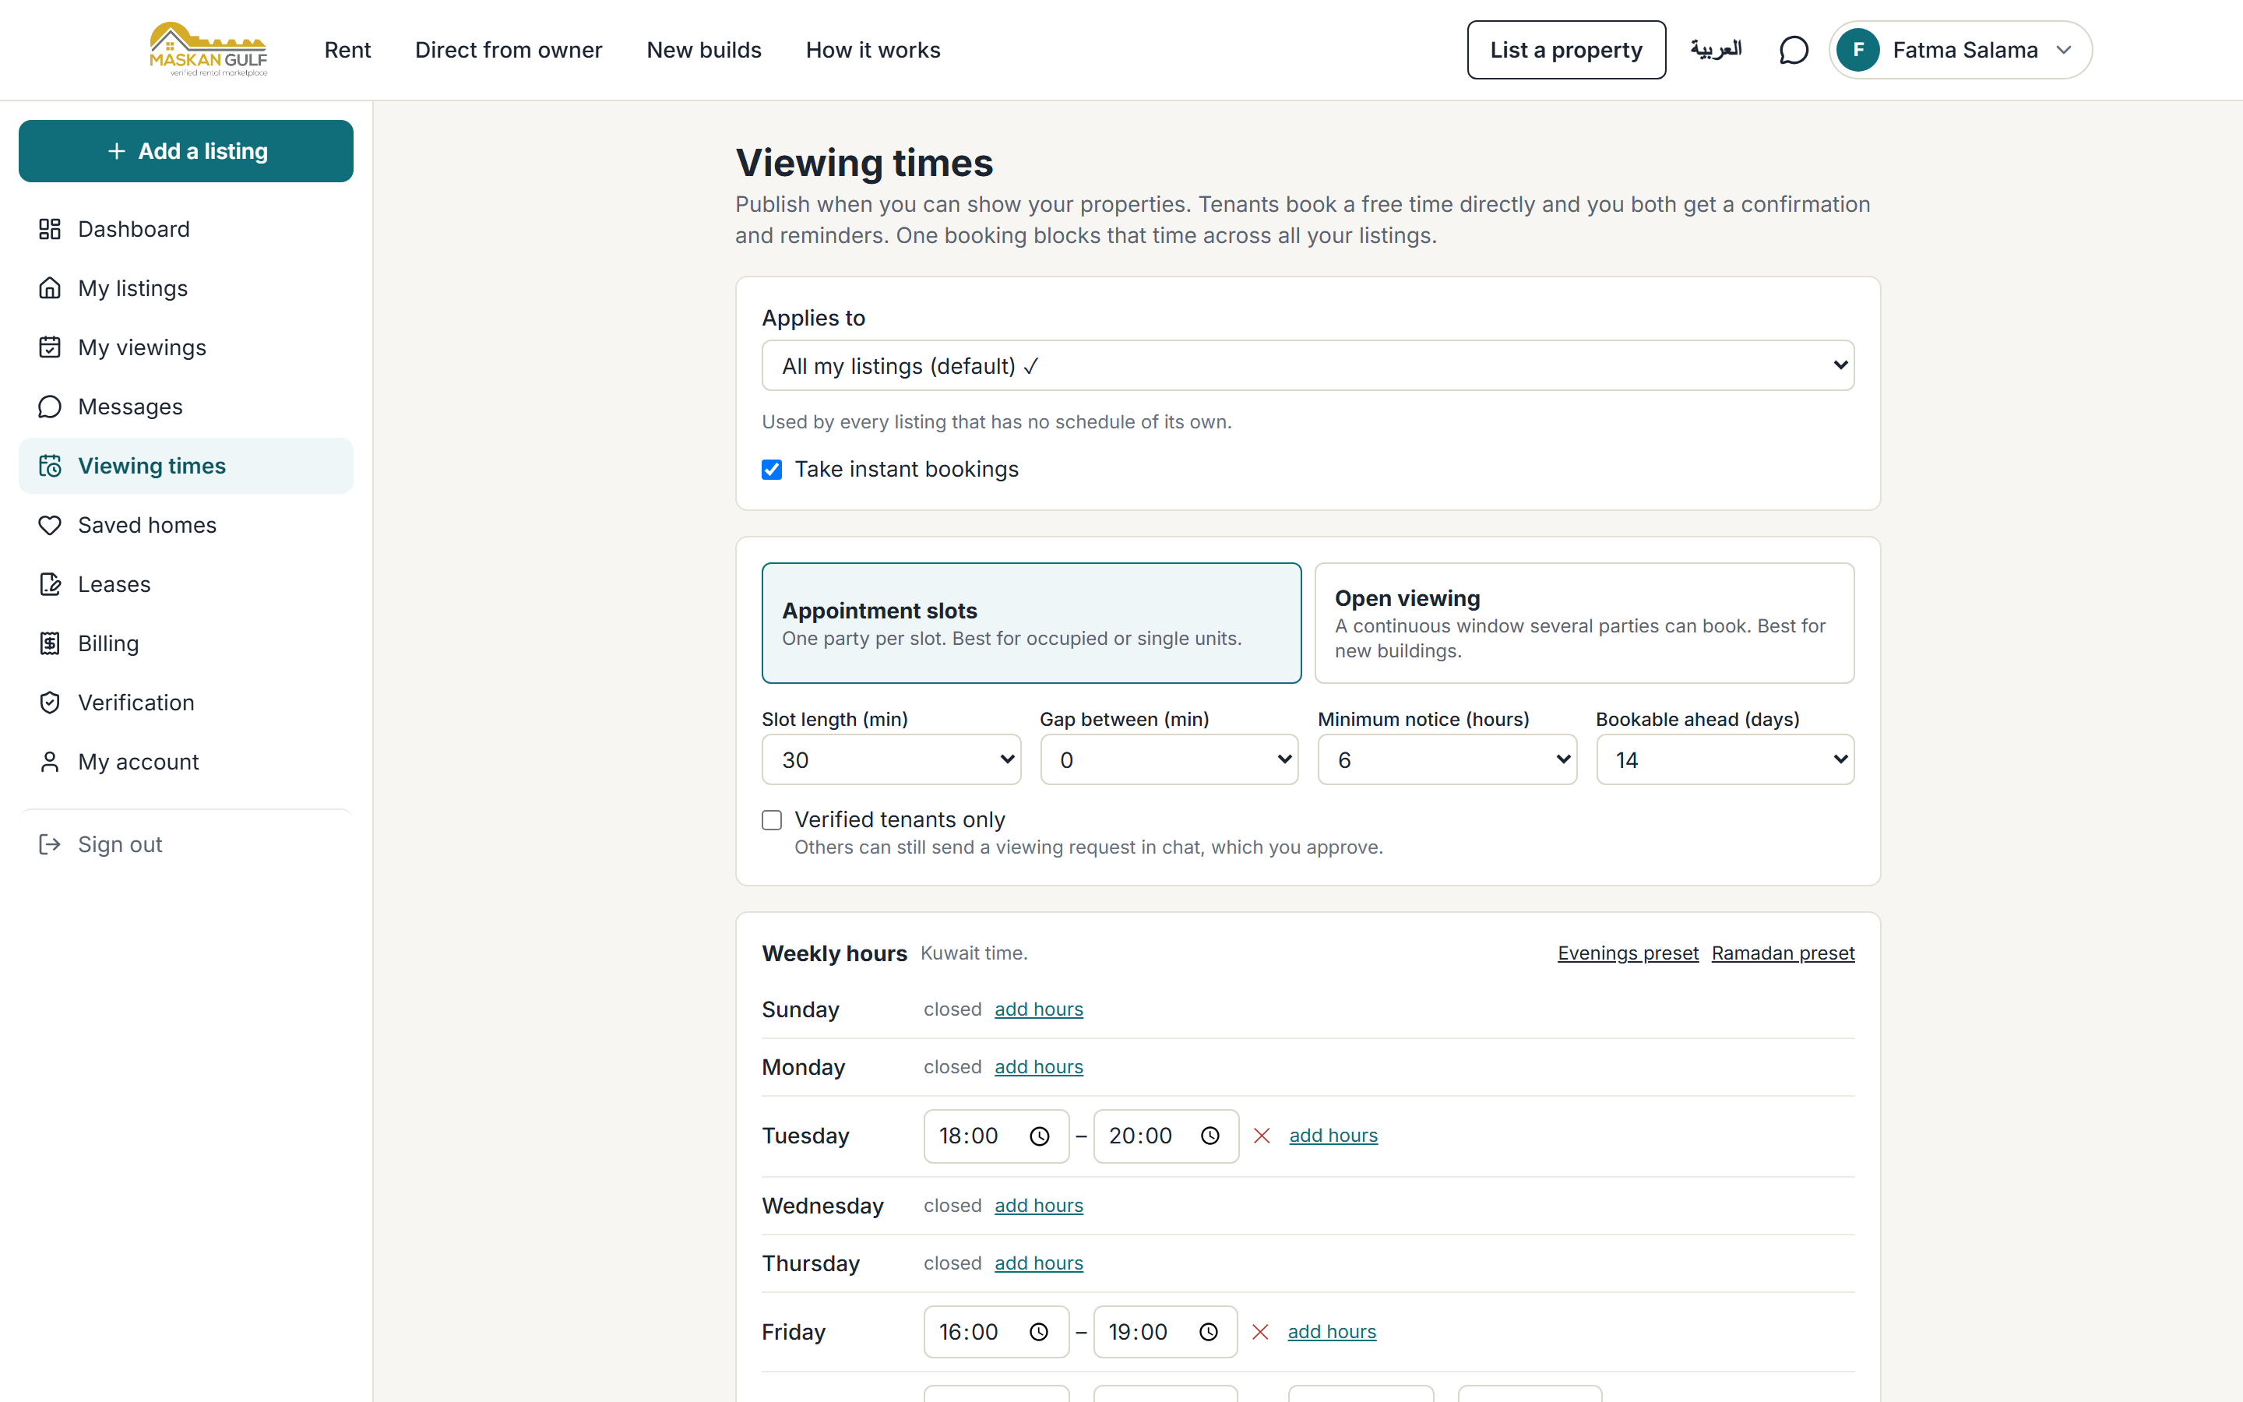Image resolution: width=2243 pixels, height=1402 pixels.
Task: Click the Verification shield icon
Action: tap(50, 703)
